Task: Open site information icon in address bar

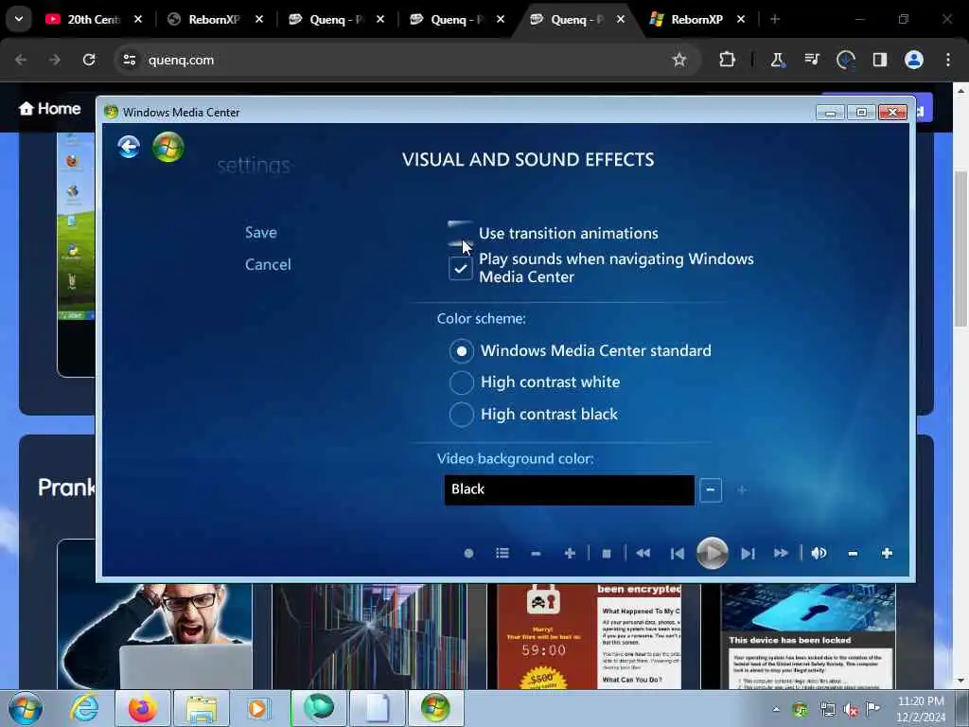Action: tap(129, 60)
